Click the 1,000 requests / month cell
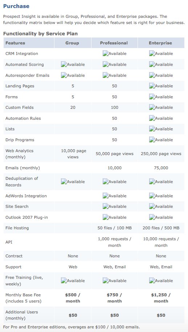The width and height of the screenshot is (188, 332). point(115,242)
